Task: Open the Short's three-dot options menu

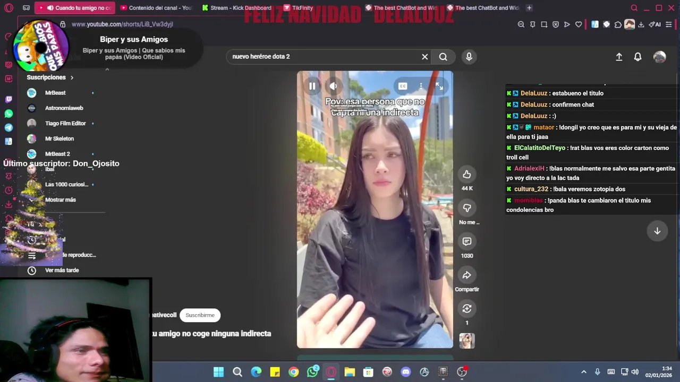Action: pos(421,86)
